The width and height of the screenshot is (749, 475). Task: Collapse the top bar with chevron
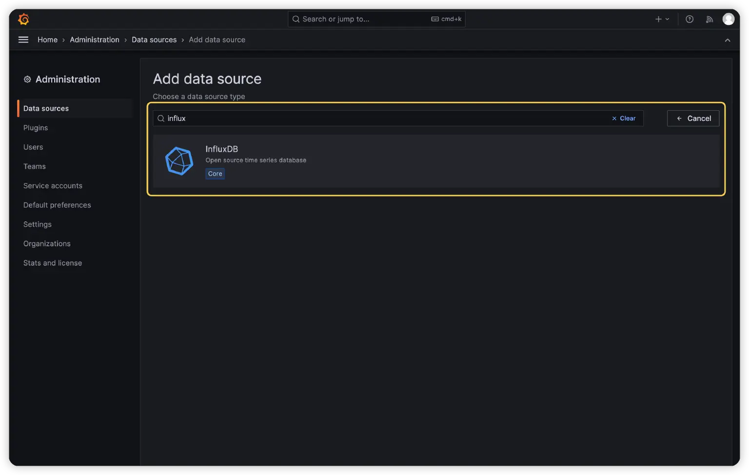pos(727,40)
